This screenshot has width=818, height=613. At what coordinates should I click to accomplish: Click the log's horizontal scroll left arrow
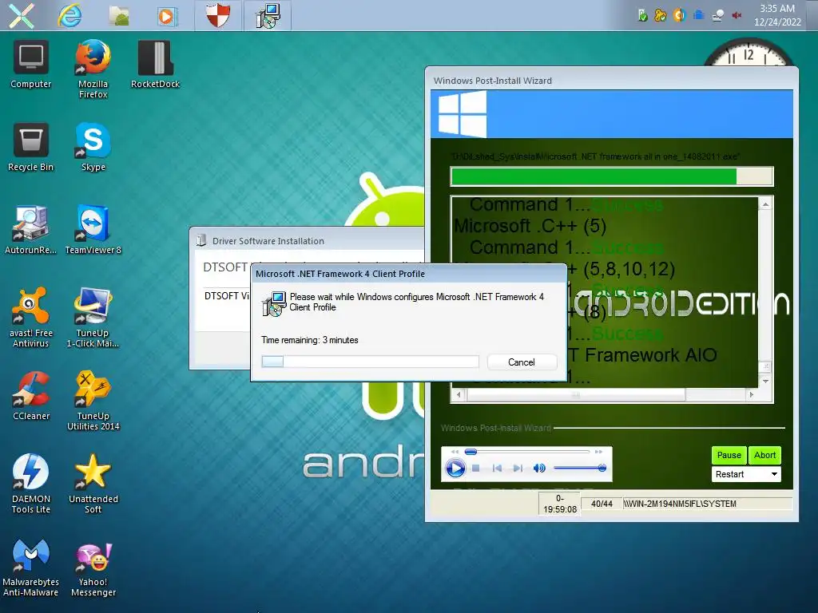[x=459, y=395]
